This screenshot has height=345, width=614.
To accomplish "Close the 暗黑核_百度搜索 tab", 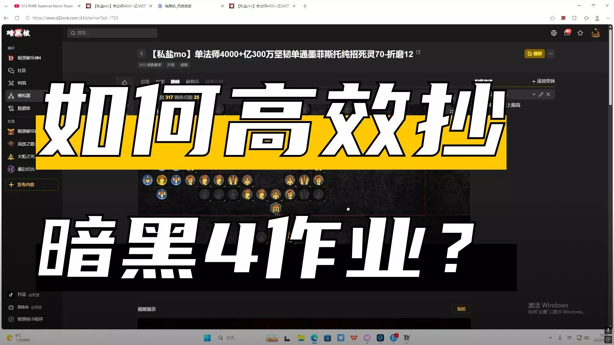I will click(222, 6).
